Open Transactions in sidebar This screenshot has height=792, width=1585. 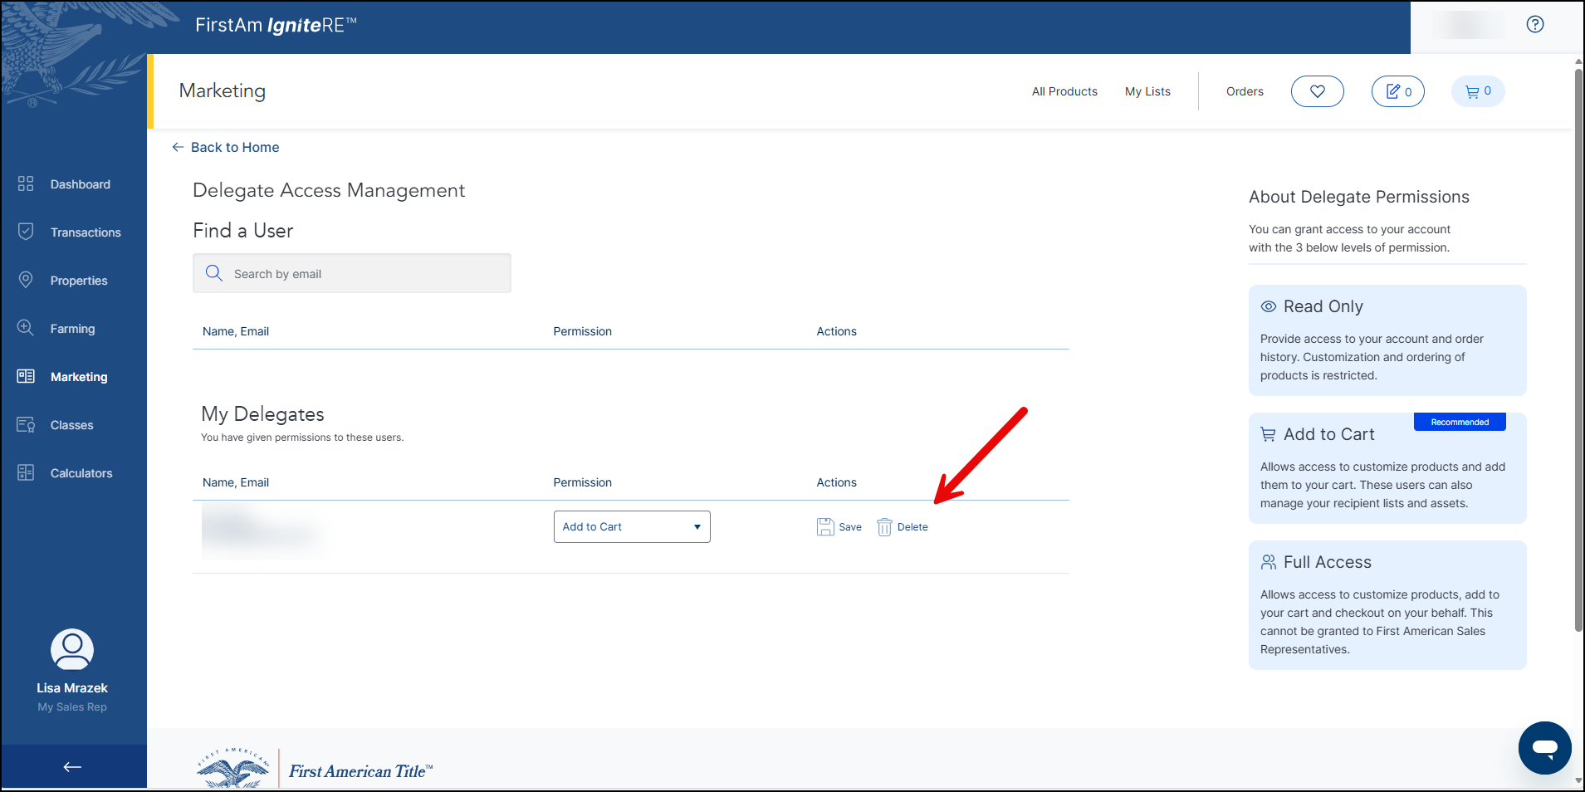pos(85,232)
